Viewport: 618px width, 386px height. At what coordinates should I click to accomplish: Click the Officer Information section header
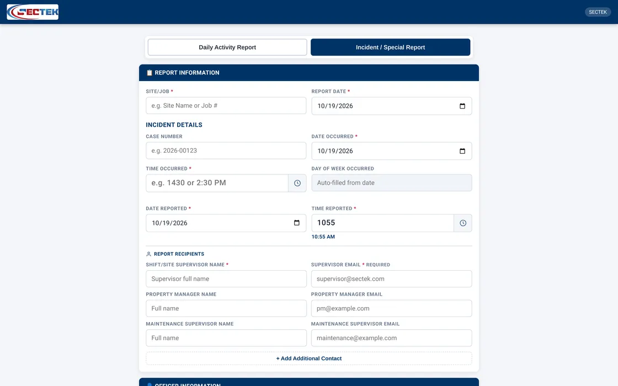[308, 383]
